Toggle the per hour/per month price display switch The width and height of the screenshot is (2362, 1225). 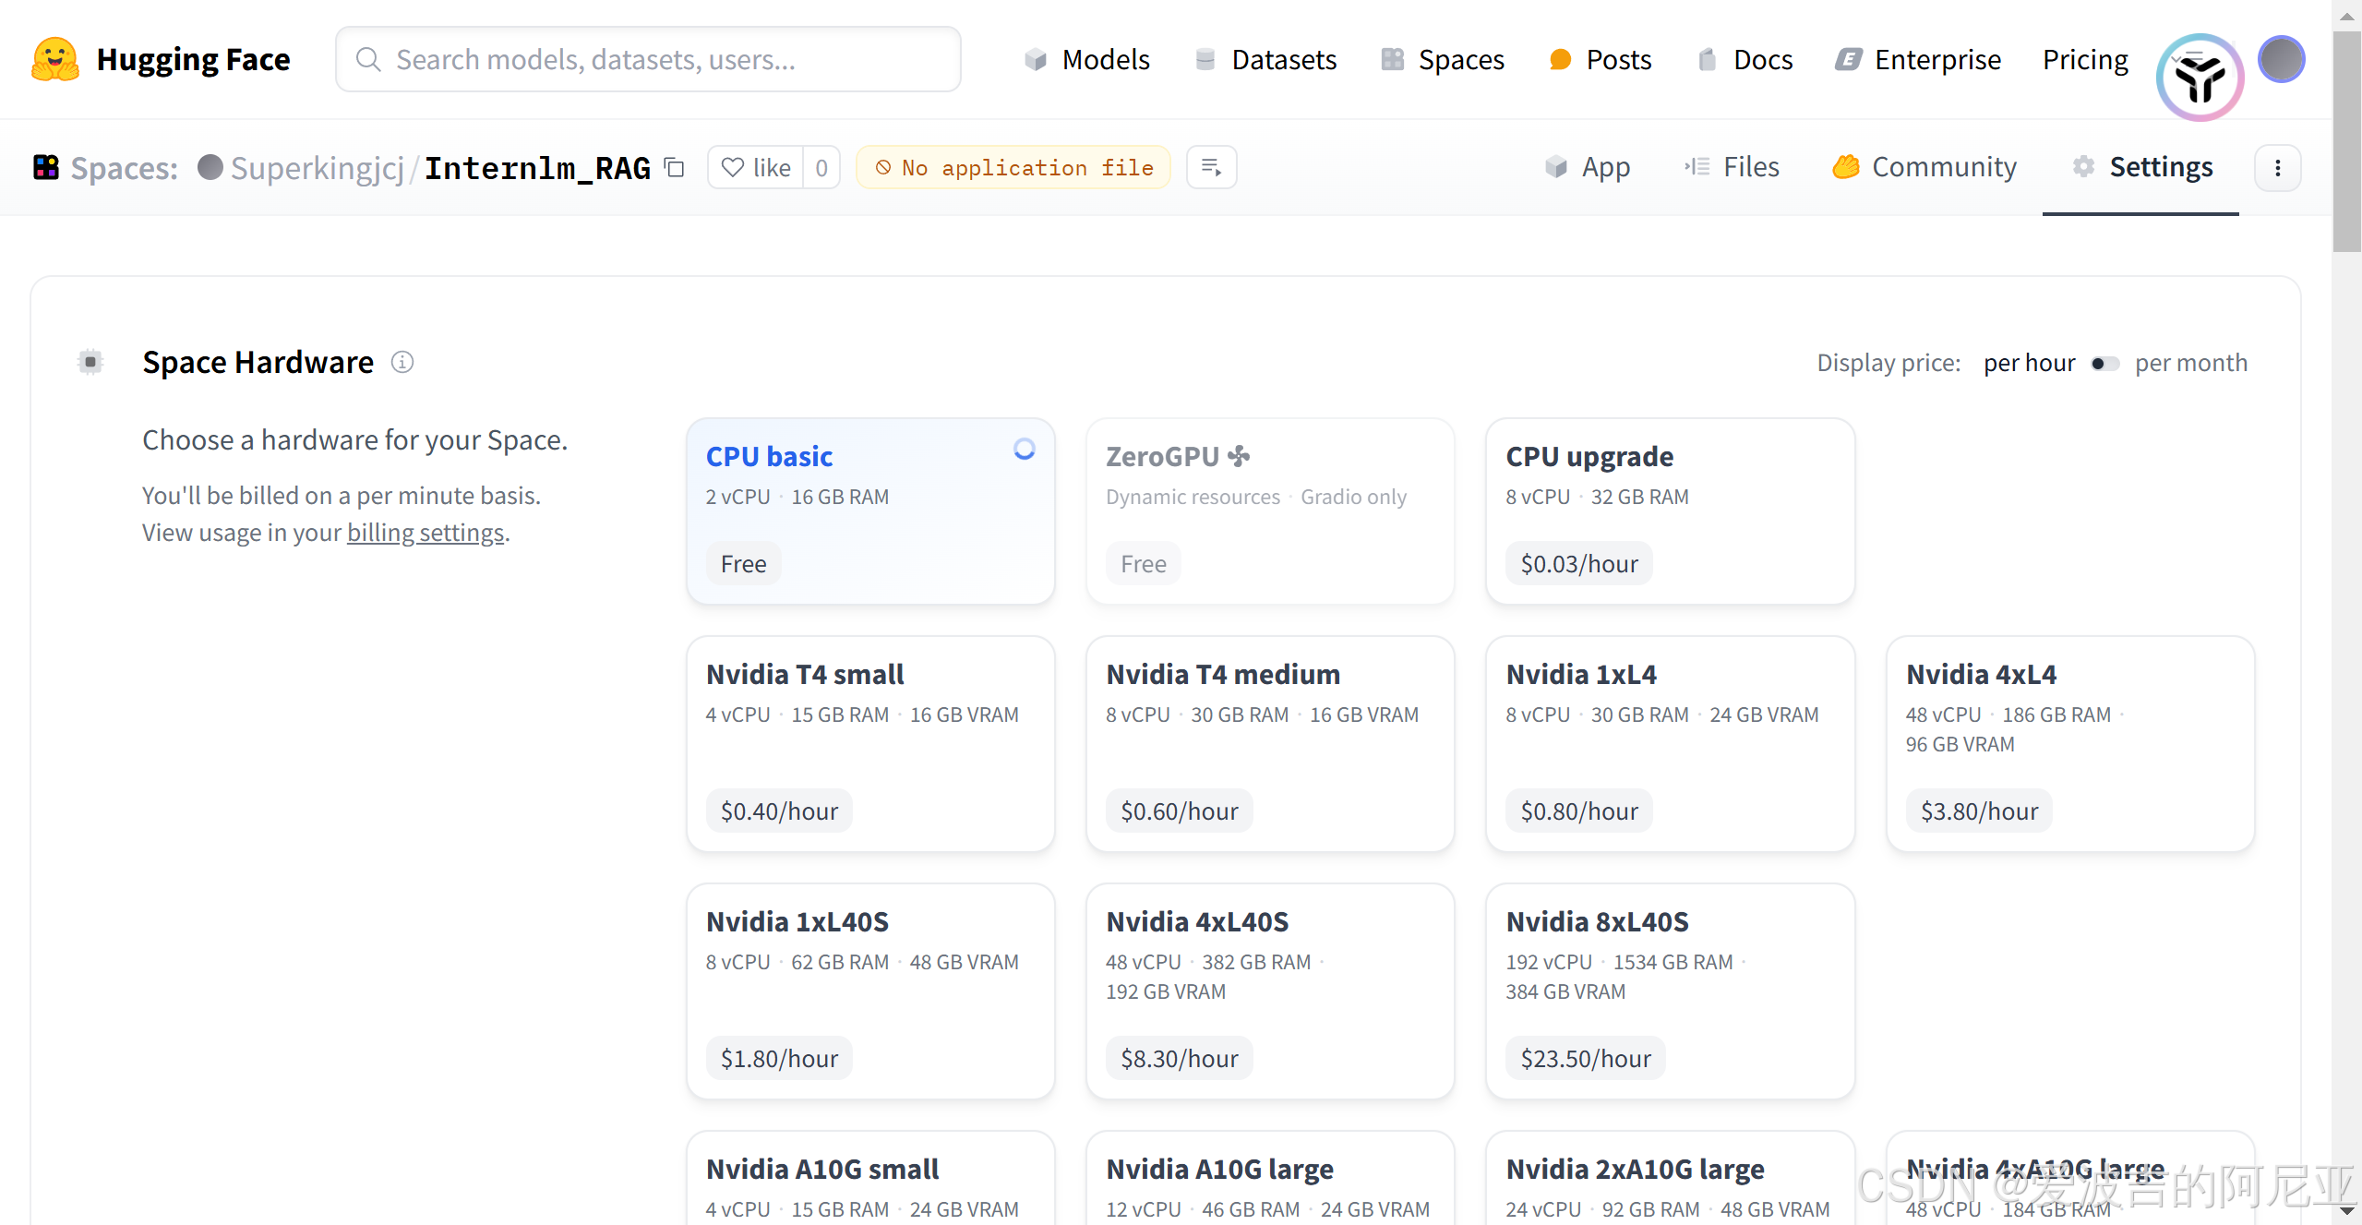tap(2104, 363)
